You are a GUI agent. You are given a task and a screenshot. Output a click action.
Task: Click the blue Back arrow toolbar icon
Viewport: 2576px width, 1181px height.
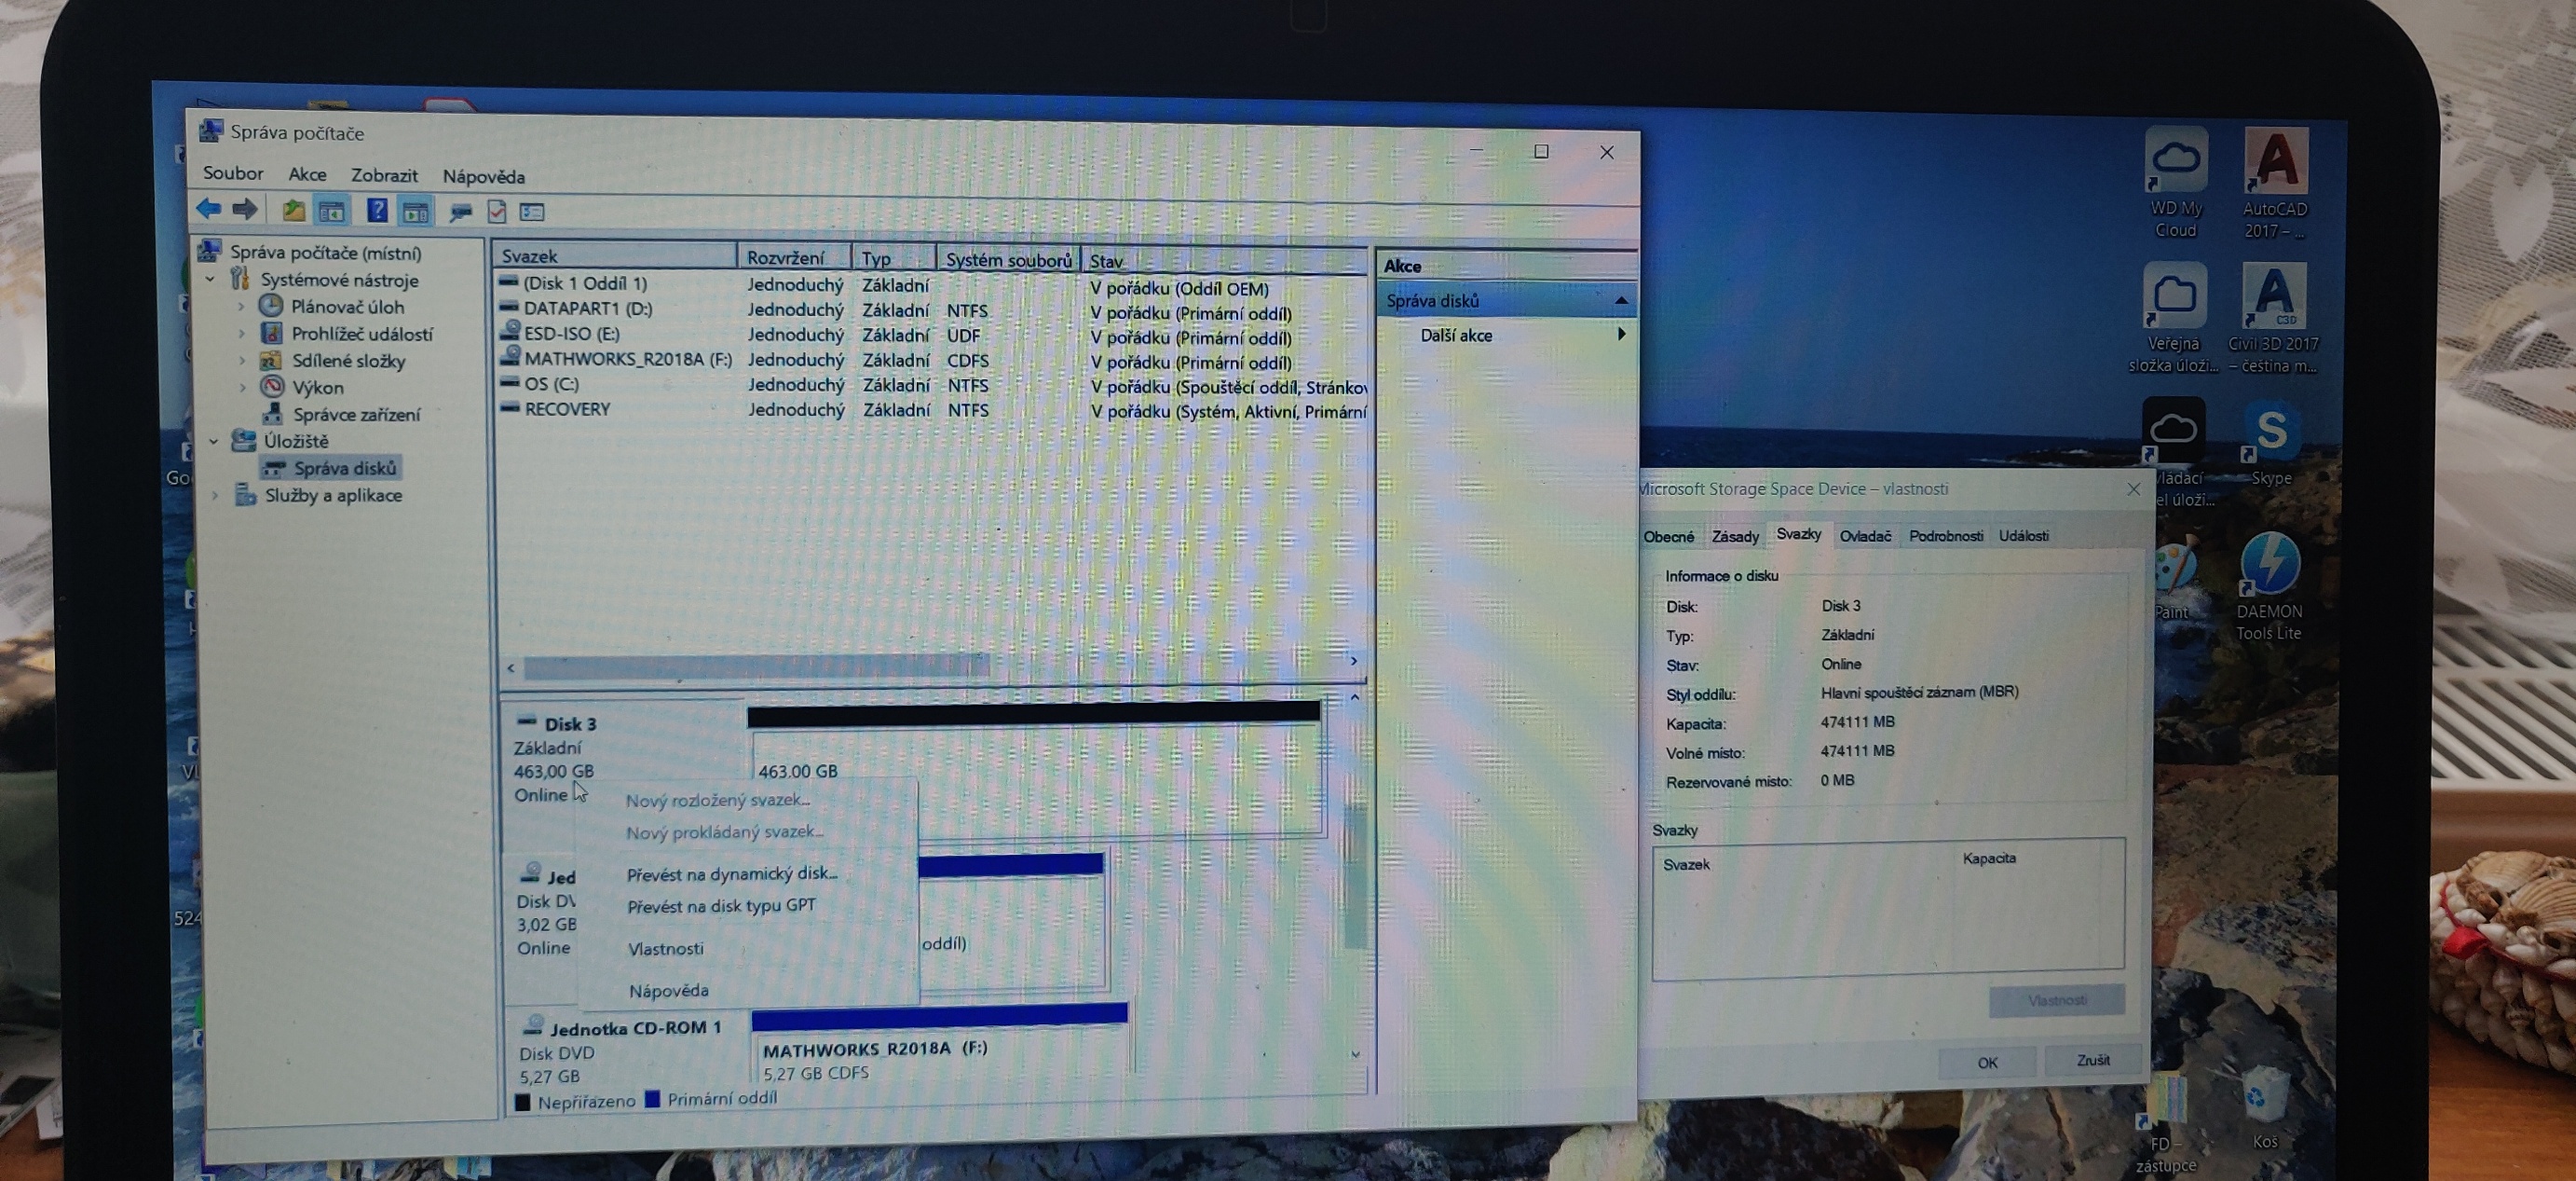(x=208, y=208)
